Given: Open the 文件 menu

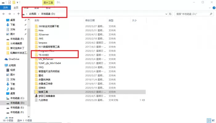Looking at the screenshot, I should click(5, 8).
